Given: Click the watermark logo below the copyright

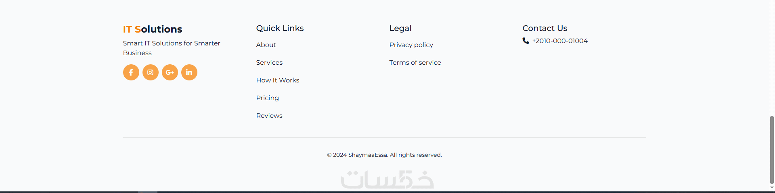Looking at the screenshot, I should (387, 180).
